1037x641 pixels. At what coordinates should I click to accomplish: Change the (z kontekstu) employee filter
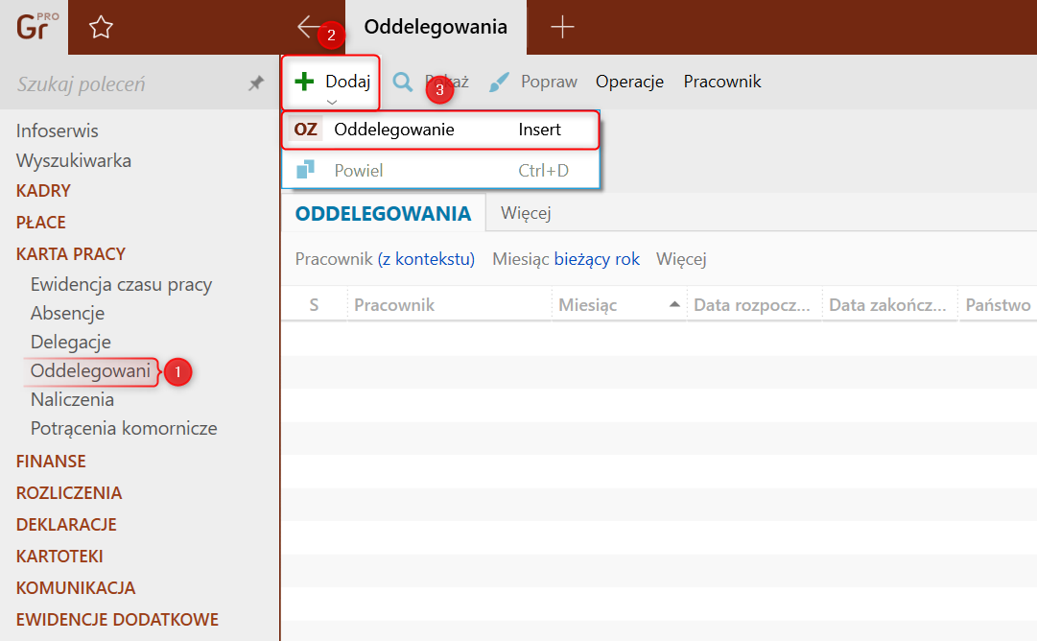[426, 259]
